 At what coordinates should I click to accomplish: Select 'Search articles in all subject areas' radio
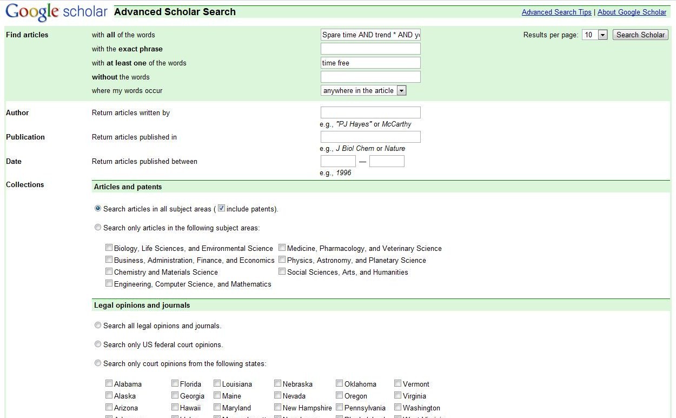point(98,208)
